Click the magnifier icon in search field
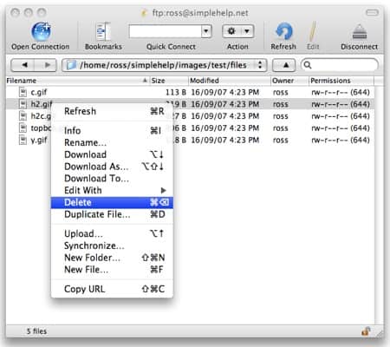Viewport: 390px width, 347px height. [308, 65]
